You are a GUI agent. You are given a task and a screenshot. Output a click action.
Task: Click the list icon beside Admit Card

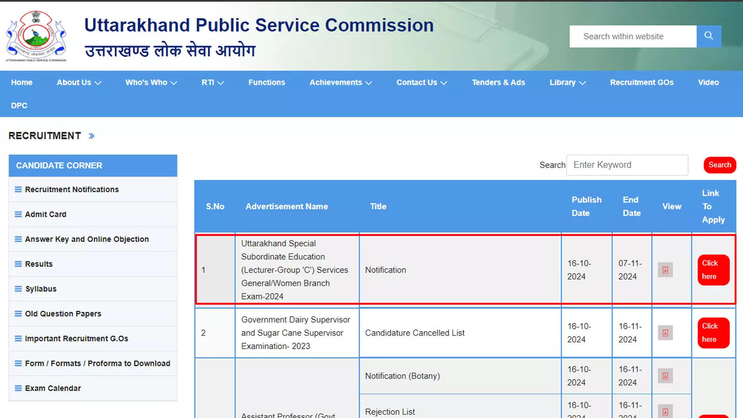[x=19, y=214]
